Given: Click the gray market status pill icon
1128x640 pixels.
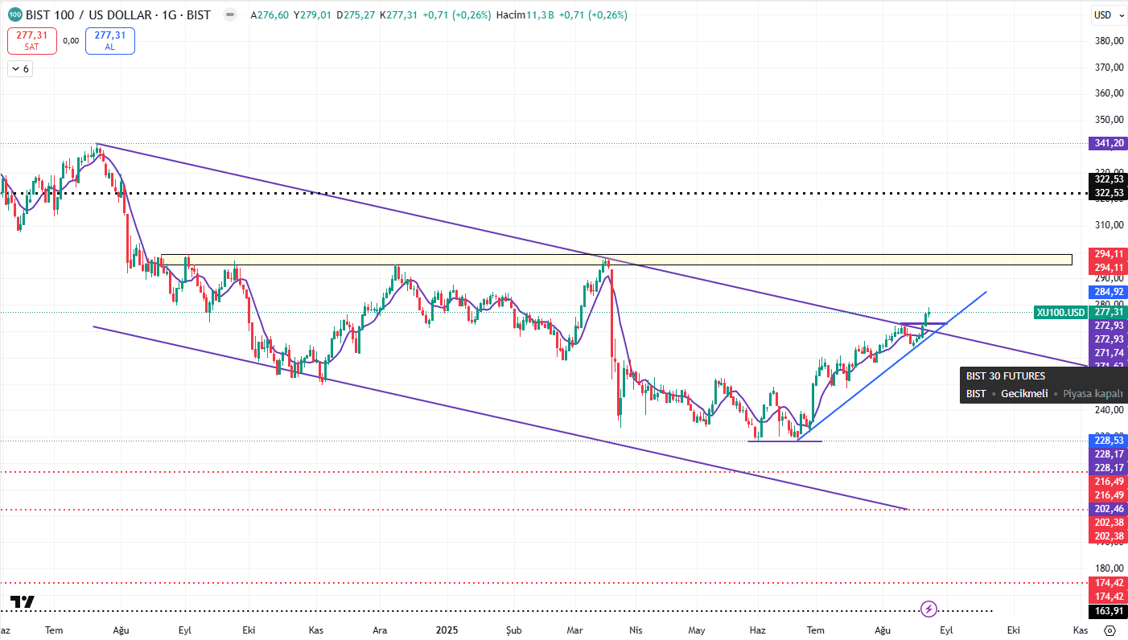Looking at the screenshot, I should pos(229,15).
